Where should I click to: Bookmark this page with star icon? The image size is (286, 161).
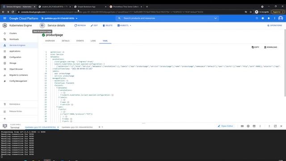coord(251,12)
